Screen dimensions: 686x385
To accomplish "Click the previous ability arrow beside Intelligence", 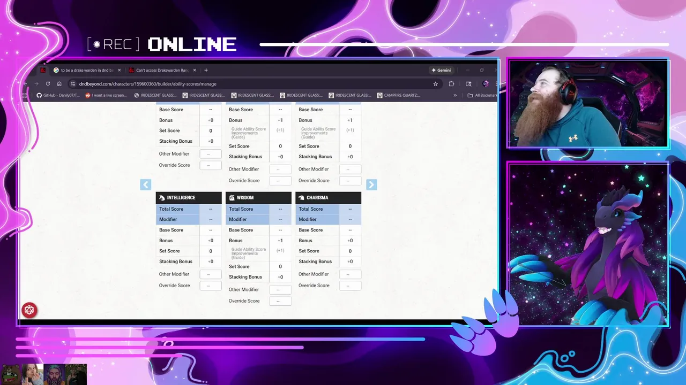I will pyautogui.click(x=145, y=184).
